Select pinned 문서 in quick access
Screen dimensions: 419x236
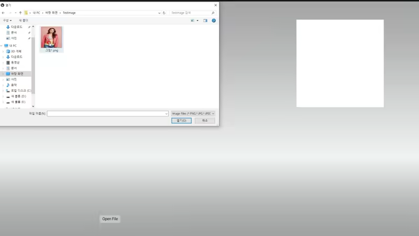click(x=14, y=33)
